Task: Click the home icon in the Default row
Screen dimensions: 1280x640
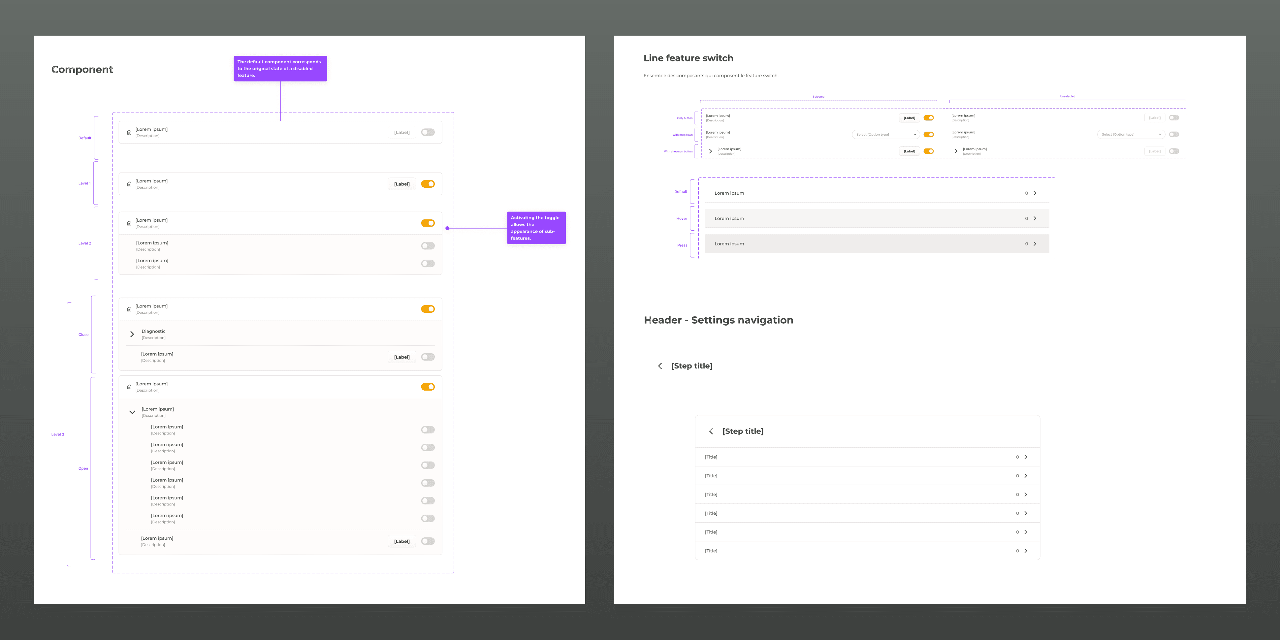Action: tap(129, 133)
